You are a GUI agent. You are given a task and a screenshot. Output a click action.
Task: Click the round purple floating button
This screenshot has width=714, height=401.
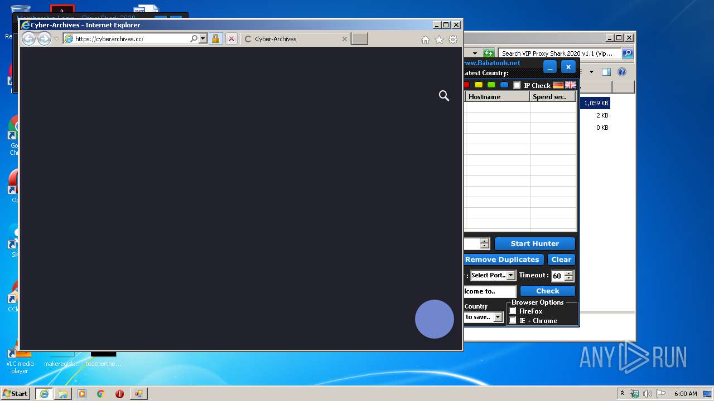click(x=435, y=319)
